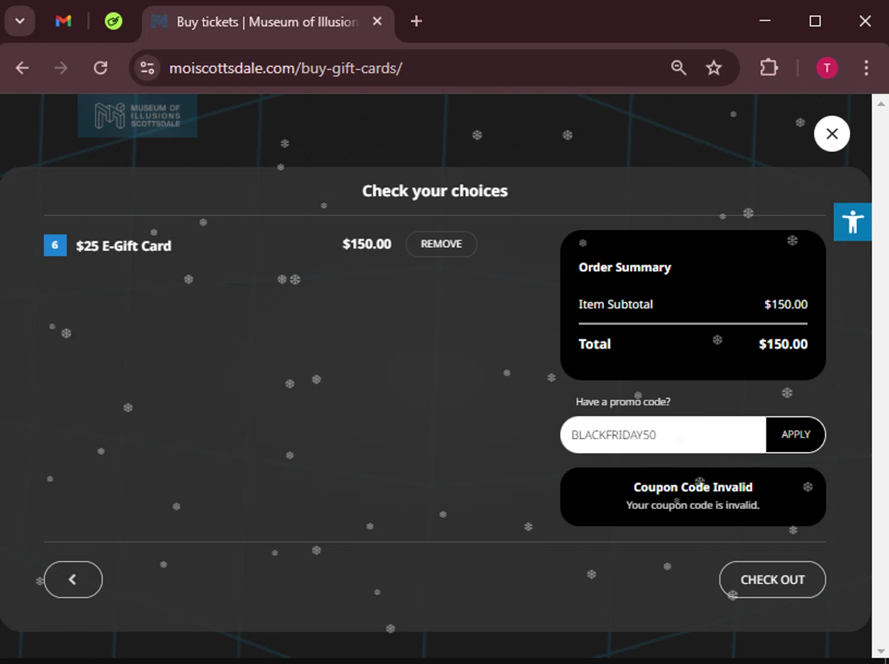Open the accessibility widget icon
The image size is (889, 664).
click(852, 222)
